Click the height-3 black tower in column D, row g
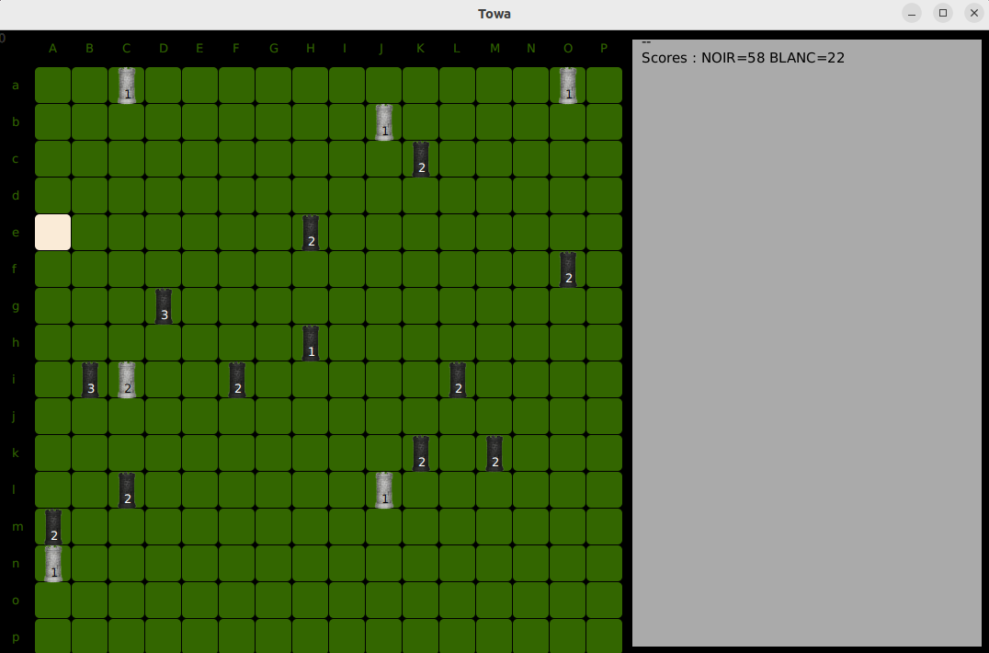The width and height of the screenshot is (989, 653). [164, 306]
